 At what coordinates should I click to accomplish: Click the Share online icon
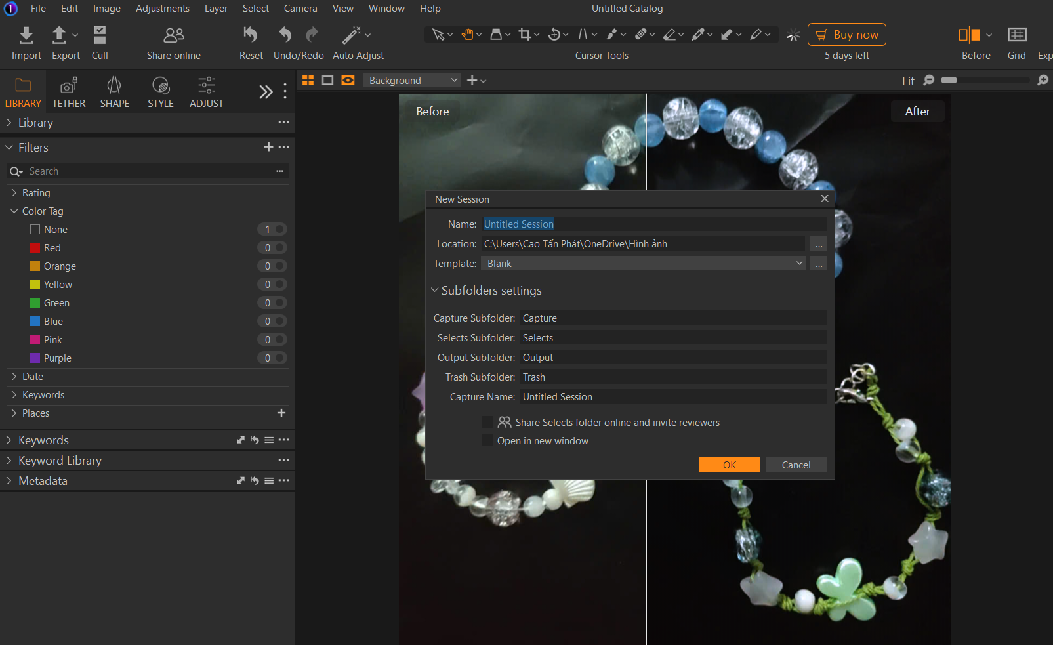pos(174,35)
